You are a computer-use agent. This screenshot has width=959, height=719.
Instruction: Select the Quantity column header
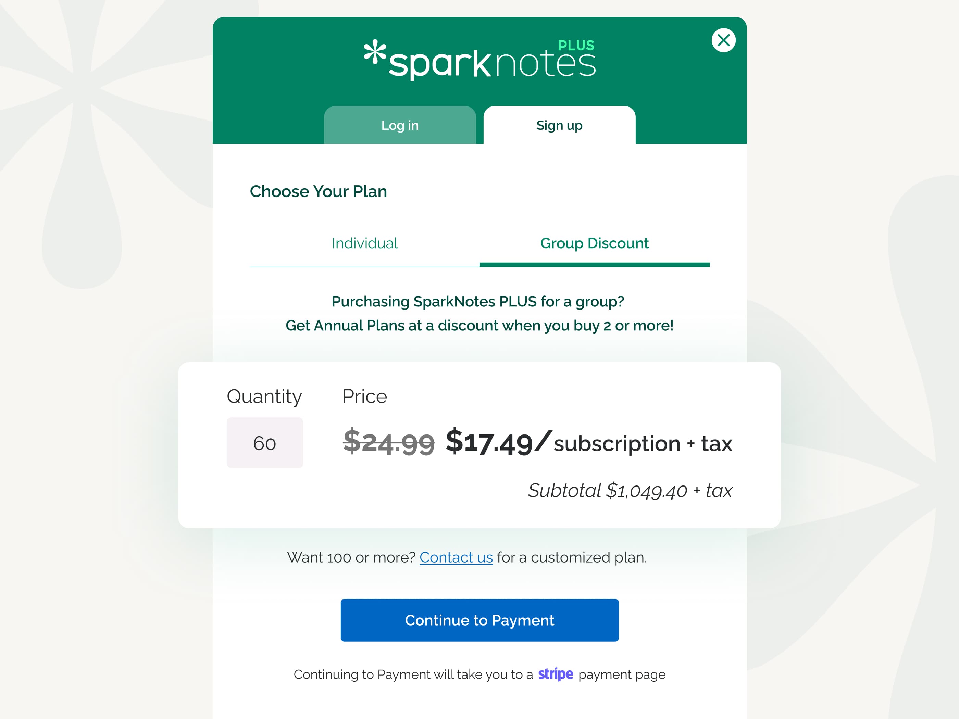(x=264, y=396)
